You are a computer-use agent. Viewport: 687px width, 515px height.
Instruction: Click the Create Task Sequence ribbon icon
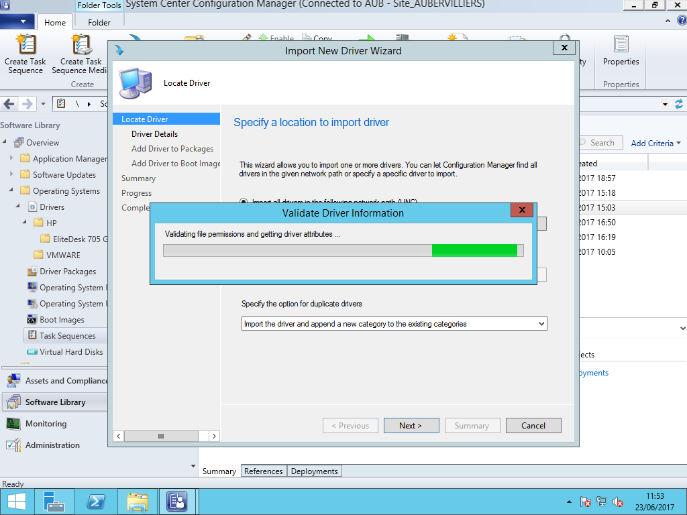[25, 45]
